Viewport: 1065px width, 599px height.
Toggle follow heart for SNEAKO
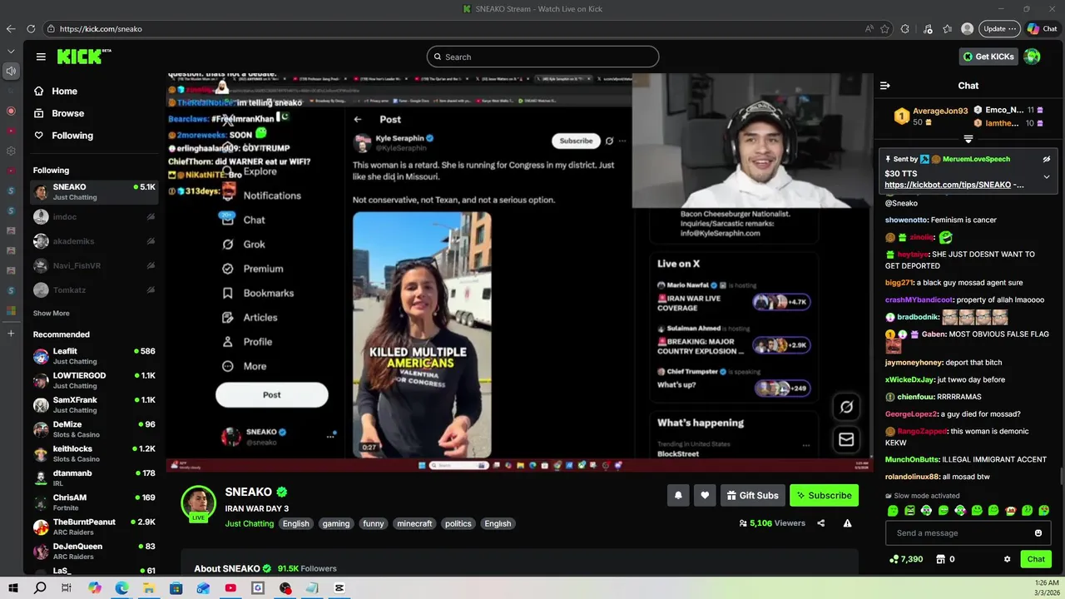coord(705,495)
